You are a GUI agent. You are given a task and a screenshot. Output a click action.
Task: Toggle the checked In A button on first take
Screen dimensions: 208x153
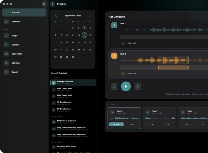116,124
